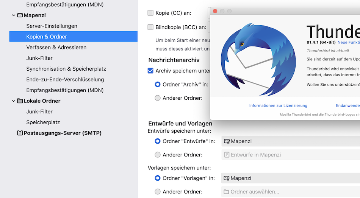Collapse the Mapenzi account tree
Viewport: 360px width, 198px height.
pyautogui.click(x=14, y=15)
